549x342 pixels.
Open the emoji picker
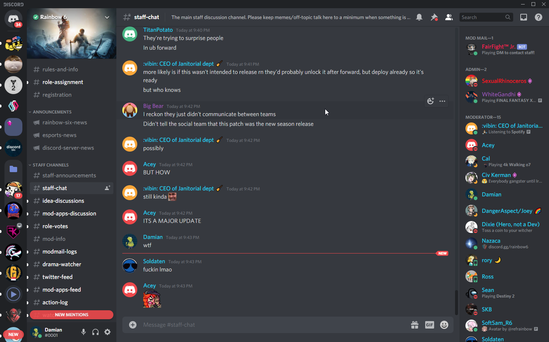tap(444, 325)
